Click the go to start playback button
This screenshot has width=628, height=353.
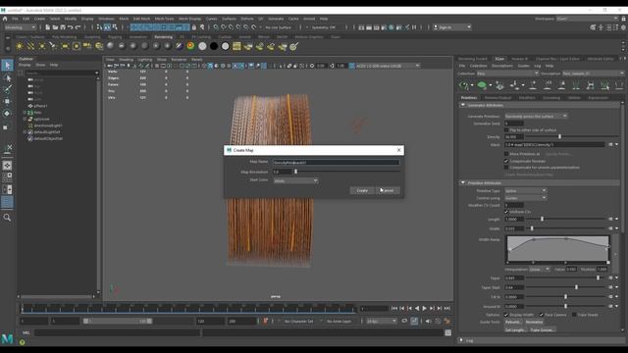(x=394, y=308)
